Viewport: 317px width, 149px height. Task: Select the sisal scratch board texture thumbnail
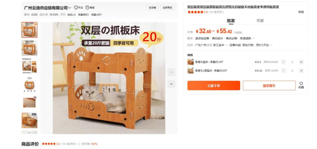pyautogui.click(x=29, y=103)
